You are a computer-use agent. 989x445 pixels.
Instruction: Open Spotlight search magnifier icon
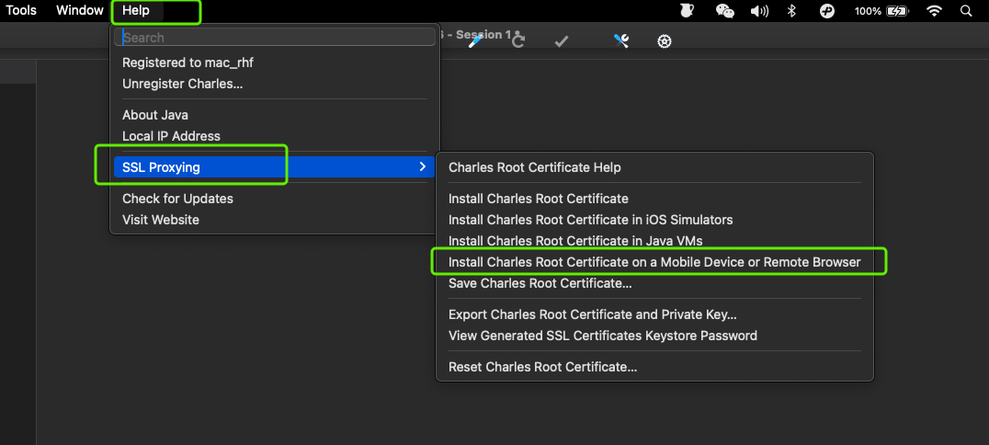[x=965, y=10]
